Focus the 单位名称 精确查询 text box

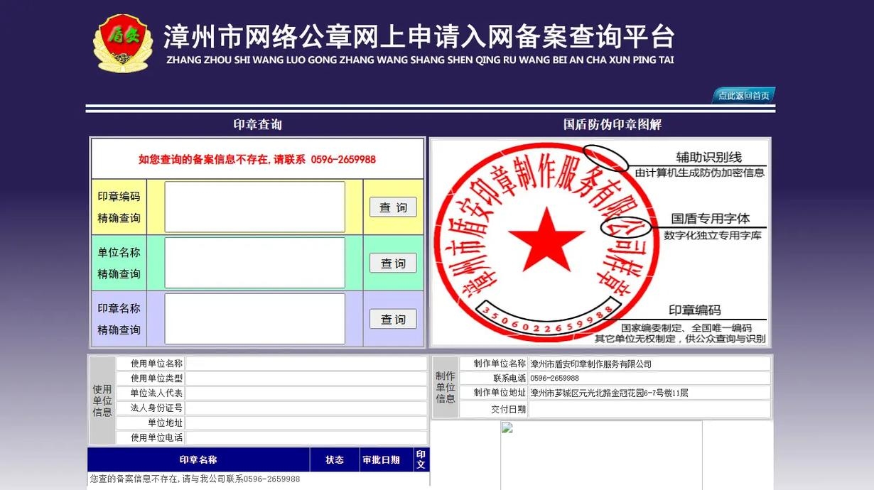point(254,263)
